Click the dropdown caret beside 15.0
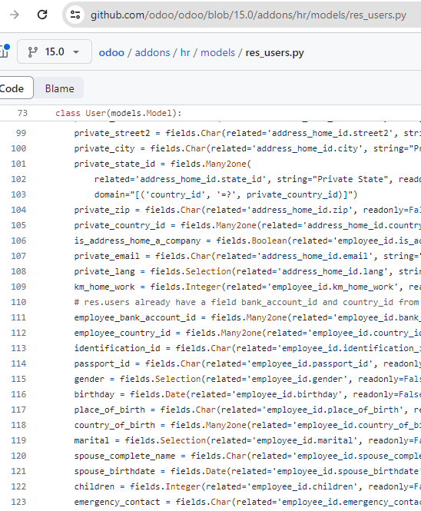 pyautogui.click(x=76, y=52)
